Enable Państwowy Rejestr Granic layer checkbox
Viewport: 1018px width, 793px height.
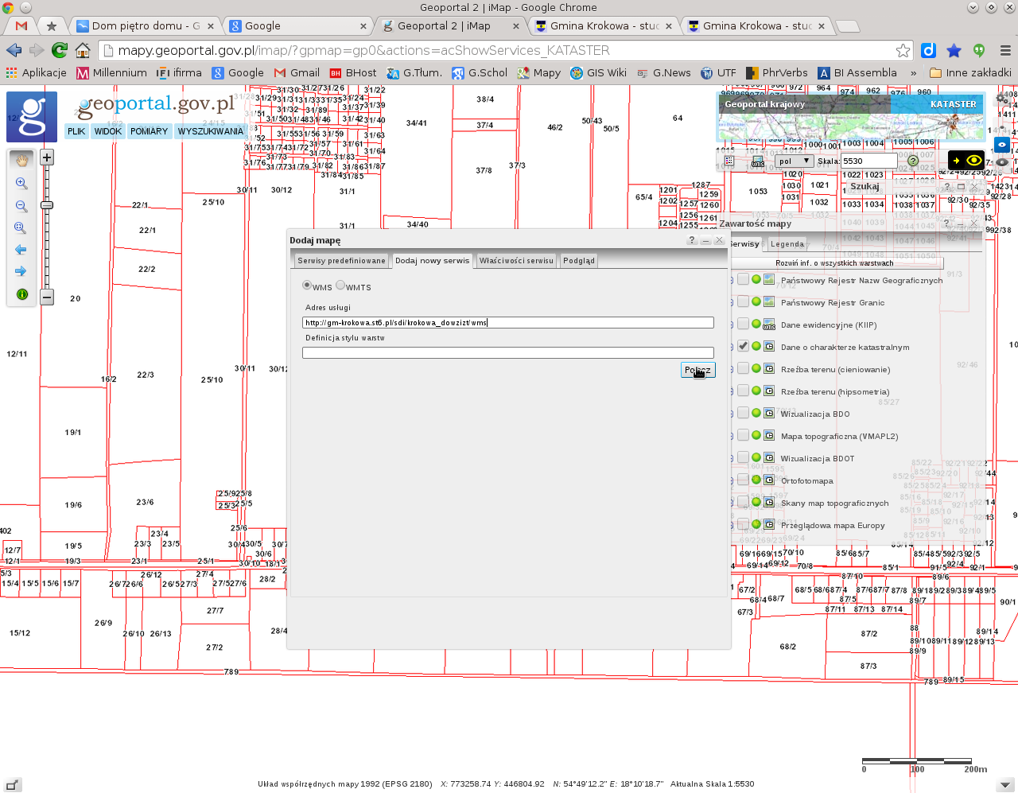[x=743, y=302]
